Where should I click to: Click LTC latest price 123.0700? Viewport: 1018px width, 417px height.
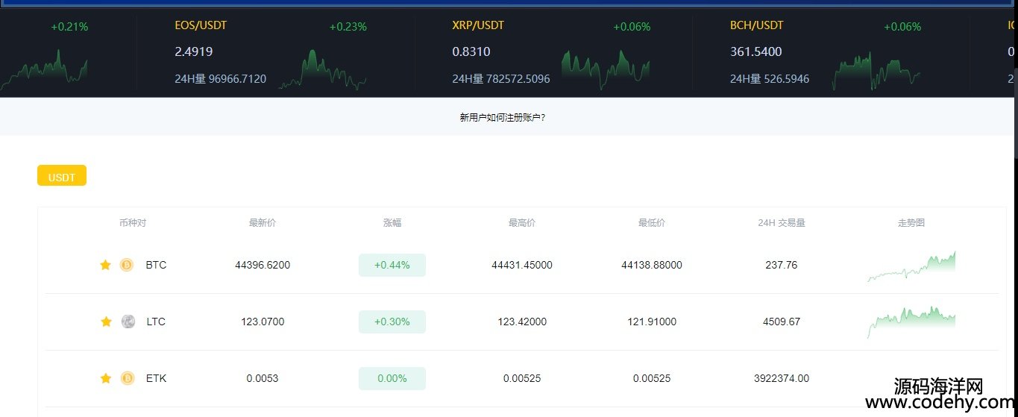click(263, 322)
